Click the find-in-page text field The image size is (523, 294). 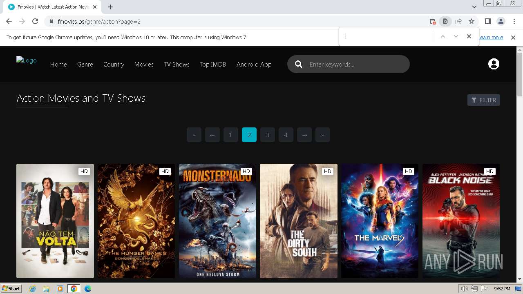coord(387,36)
